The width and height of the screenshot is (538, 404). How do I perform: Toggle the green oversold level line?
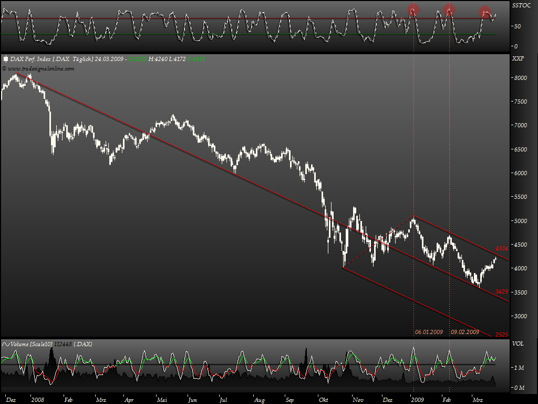pyautogui.click(x=210, y=34)
